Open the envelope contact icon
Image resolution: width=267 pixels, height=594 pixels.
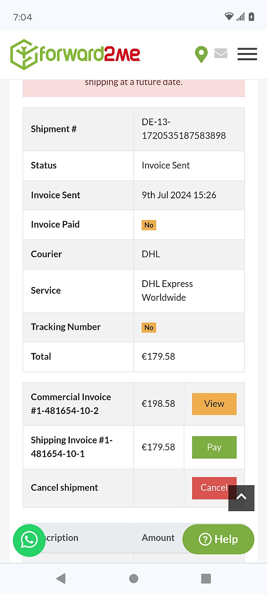pyautogui.click(x=221, y=53)
